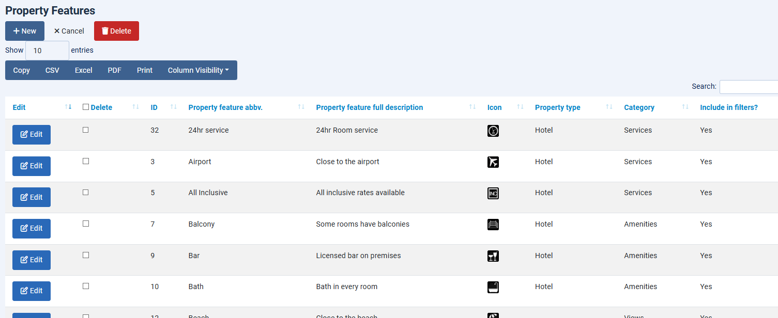Click the Bath tub icon
Screen dimensions: 778x318
[x=493, y=287]
